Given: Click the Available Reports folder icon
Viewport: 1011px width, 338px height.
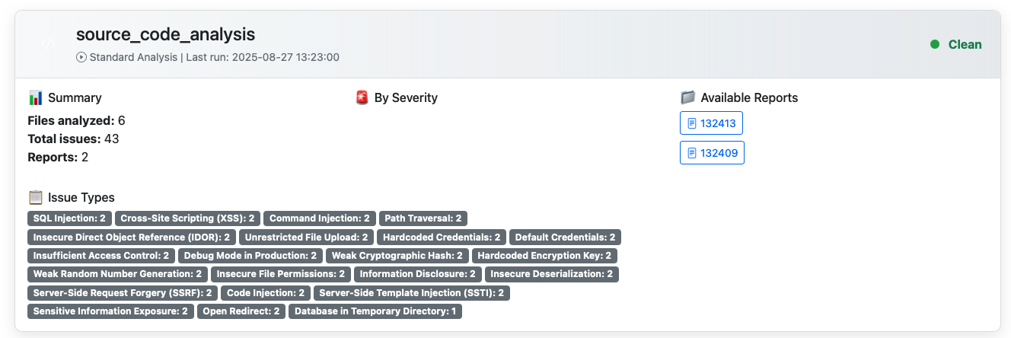Looking at the screenshot, I should click(x=687, y=97).
